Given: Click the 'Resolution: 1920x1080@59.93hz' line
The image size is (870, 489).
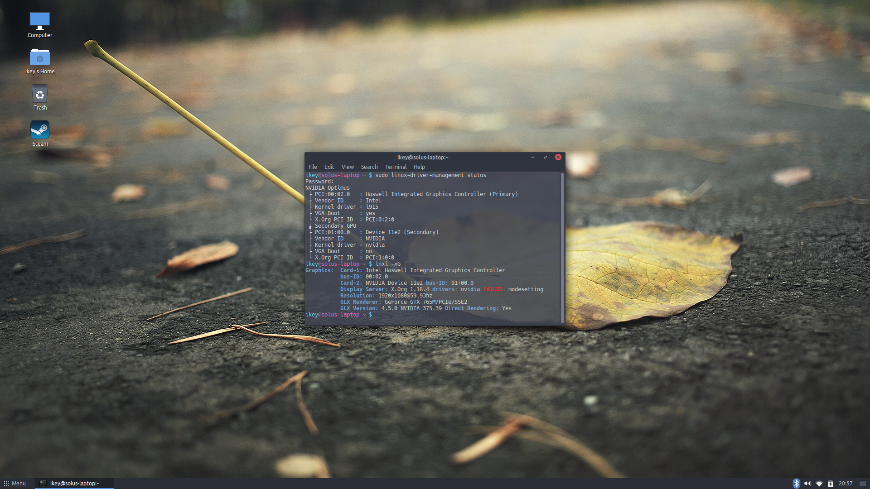Looking at the screenshot, I should (386, 296).
